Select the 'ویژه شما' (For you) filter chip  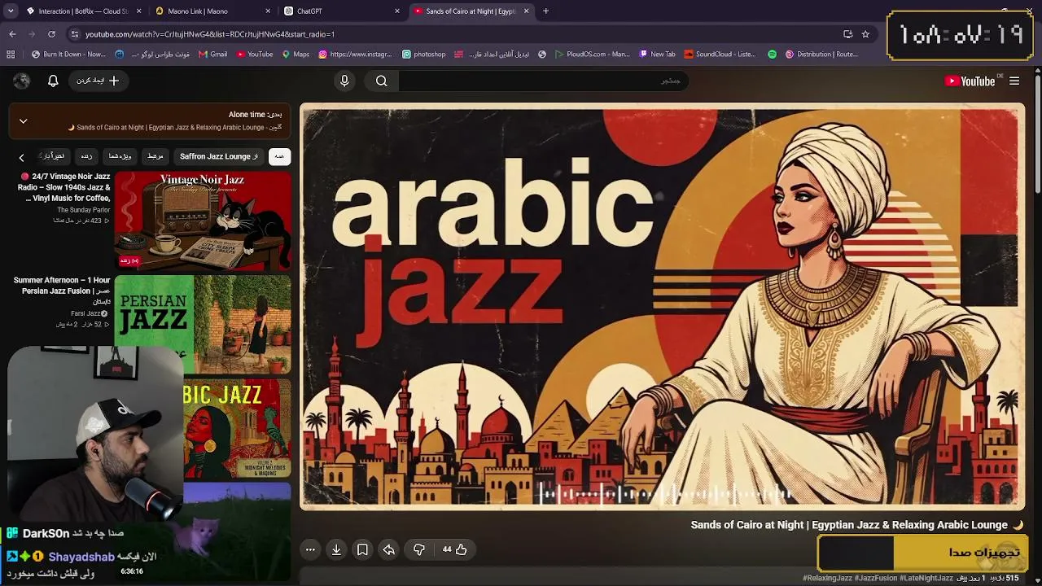tap(120, 156)
